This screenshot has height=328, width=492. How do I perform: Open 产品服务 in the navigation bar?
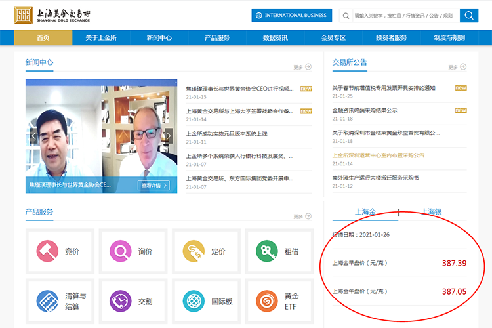[217, 37]
